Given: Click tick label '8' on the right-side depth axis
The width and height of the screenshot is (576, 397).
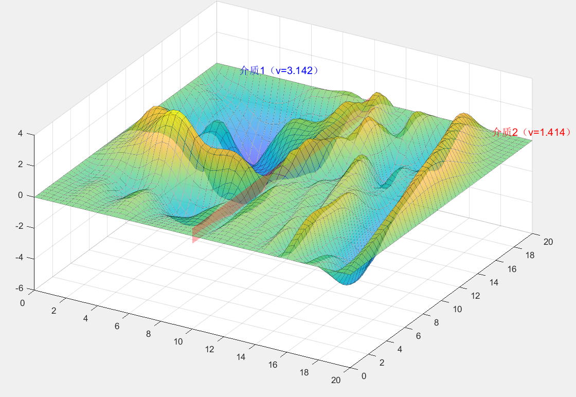Looking at the screenshot, I should (437, 322).
